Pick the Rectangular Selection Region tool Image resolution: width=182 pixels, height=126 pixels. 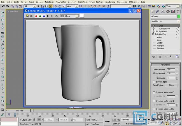click(46, 6)
